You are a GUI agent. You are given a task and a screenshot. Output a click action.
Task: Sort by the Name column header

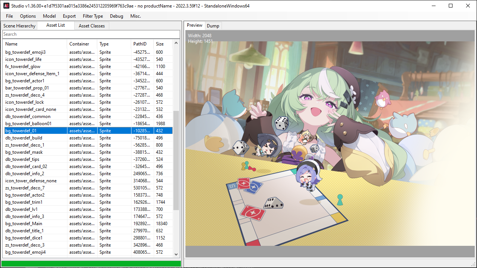(x=35, y=44)
